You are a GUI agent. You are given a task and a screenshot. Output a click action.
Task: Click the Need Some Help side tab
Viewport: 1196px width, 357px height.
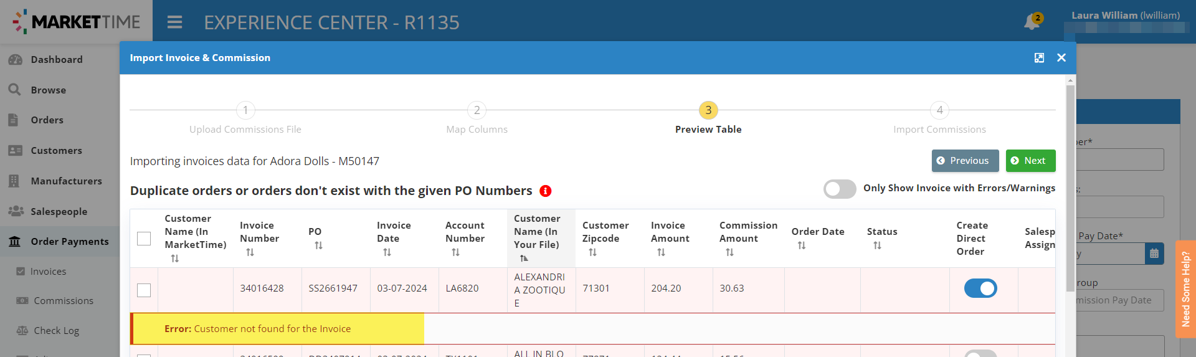pos(1185,289)
